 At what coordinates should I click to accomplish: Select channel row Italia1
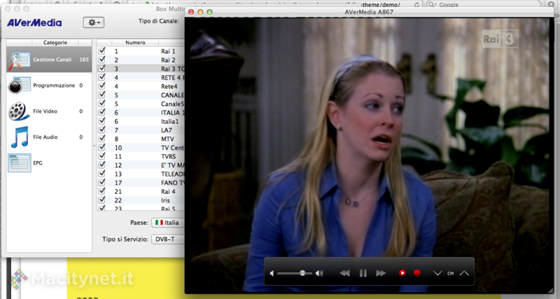pyautogui.click(x=141, y=121)
